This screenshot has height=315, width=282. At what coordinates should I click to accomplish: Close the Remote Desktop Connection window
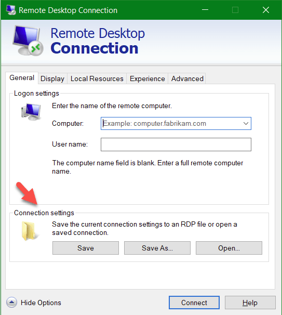point(266,10)
